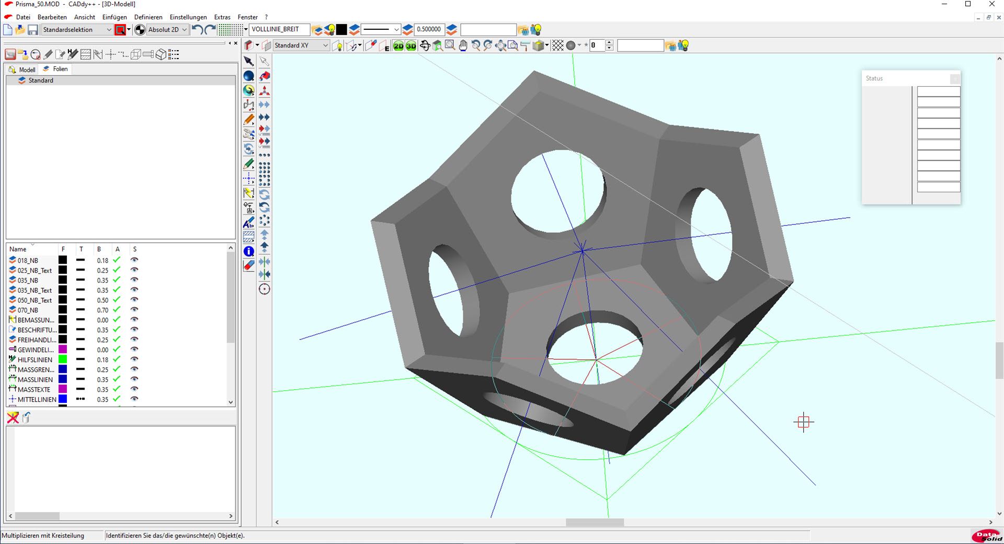The width and height of the screenshot is (1004, 544).
Task: Click the text annotation Ab tool
Action: point(249,223)
